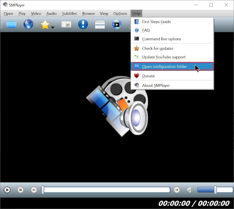Open file information with the exclamation icon
This screenshot has height=209, width=234.
click(83, 24)
